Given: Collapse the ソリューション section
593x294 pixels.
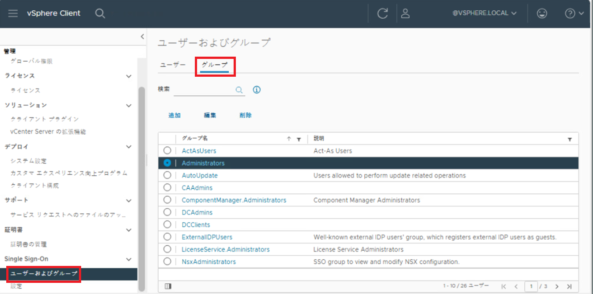Looking at the screenshot, I should 129,106.
